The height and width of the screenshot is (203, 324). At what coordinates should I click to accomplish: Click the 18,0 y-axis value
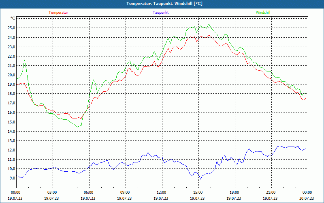(12, 94)
